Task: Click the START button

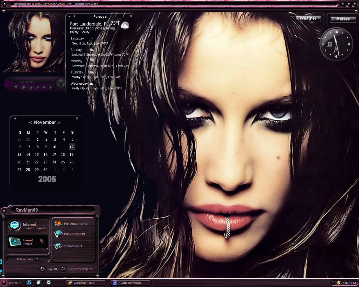Action: pyautogui.click(x=12, y=283)
